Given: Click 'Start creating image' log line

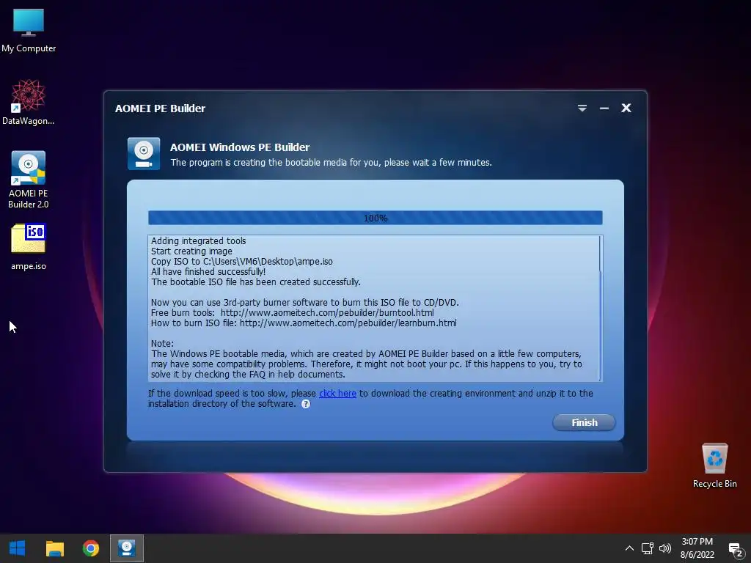Looking at the screenshot, I should coord(191,251).
